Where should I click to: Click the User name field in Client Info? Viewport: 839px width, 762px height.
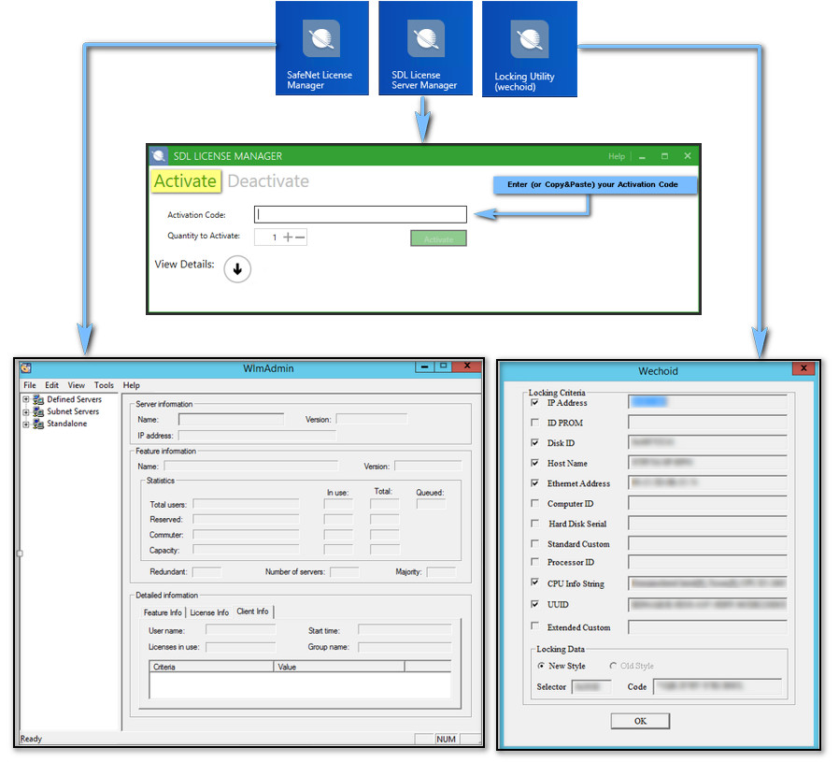point(241,630)
